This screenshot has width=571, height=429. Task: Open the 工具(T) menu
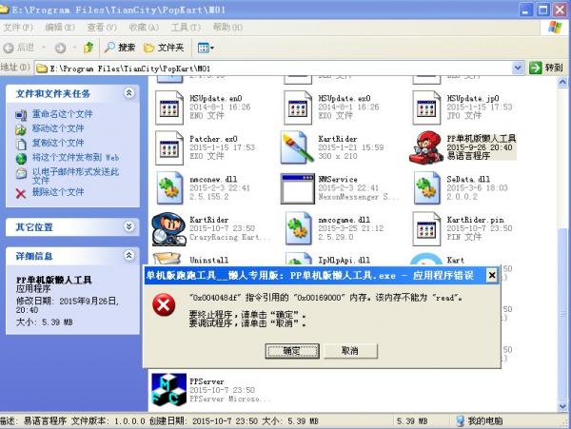(x=186, y=27)
